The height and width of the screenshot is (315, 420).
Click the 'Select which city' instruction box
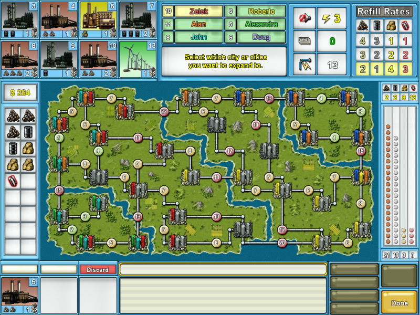click(x=224, y=61)
